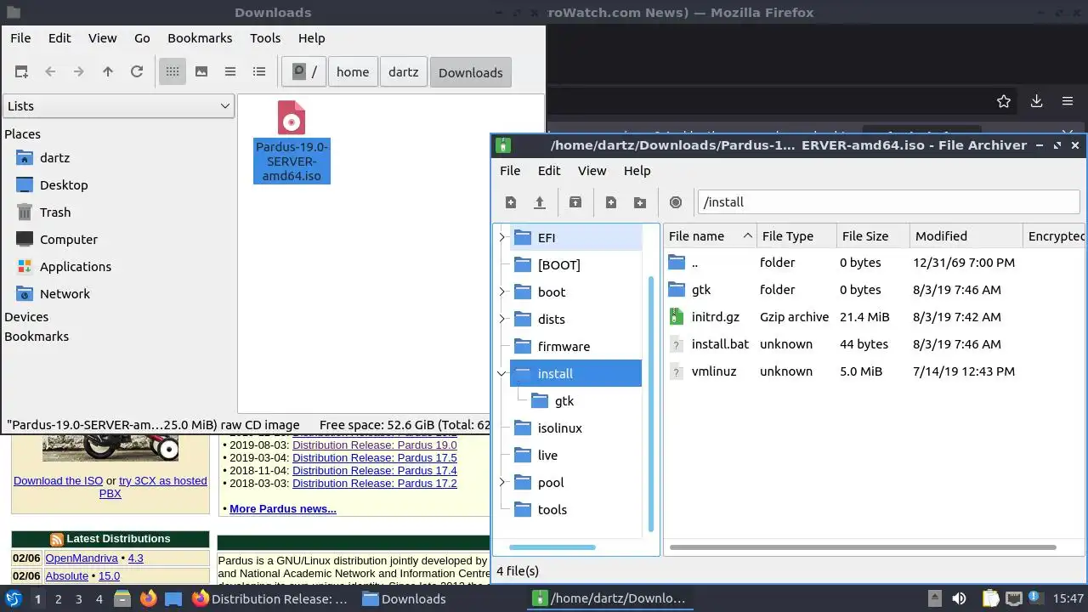This screenshot has height=612, width=1088.
Task: Open the OpenMandriva distribution link
Action: (82, 558)
